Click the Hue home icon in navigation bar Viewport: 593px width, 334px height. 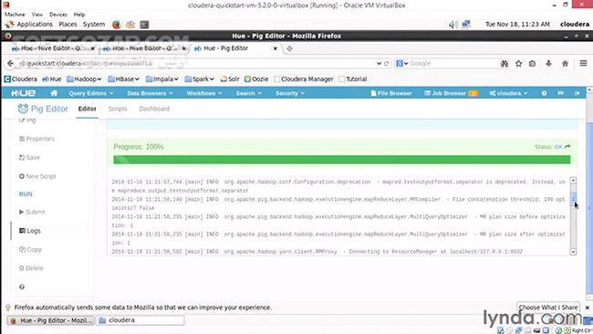point(54,93)
